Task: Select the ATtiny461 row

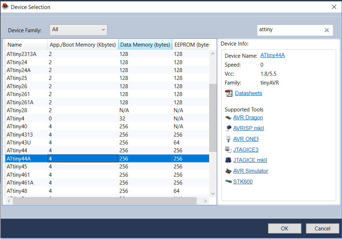Action: [107, 175]
